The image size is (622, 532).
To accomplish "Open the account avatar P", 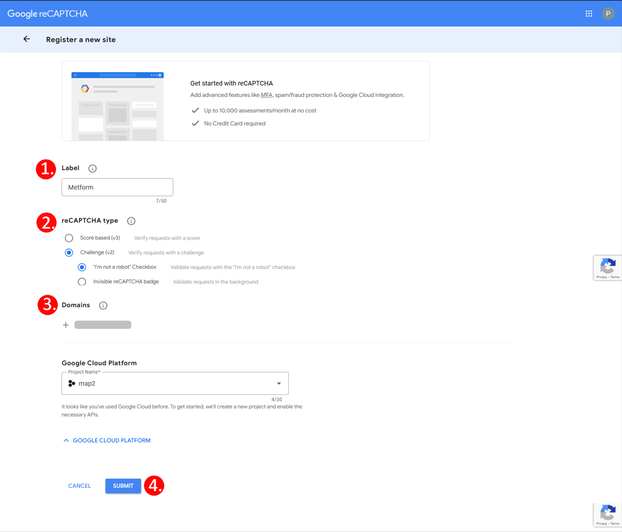I will pyautogui.click(x=608, y=13).
